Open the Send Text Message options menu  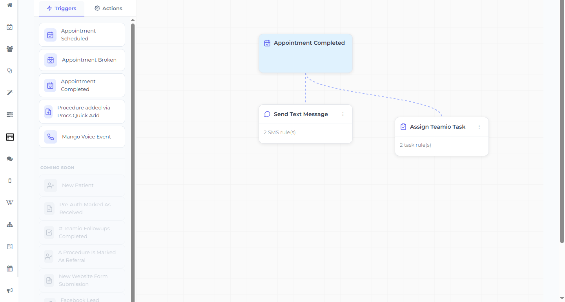(x=343, y=114)
